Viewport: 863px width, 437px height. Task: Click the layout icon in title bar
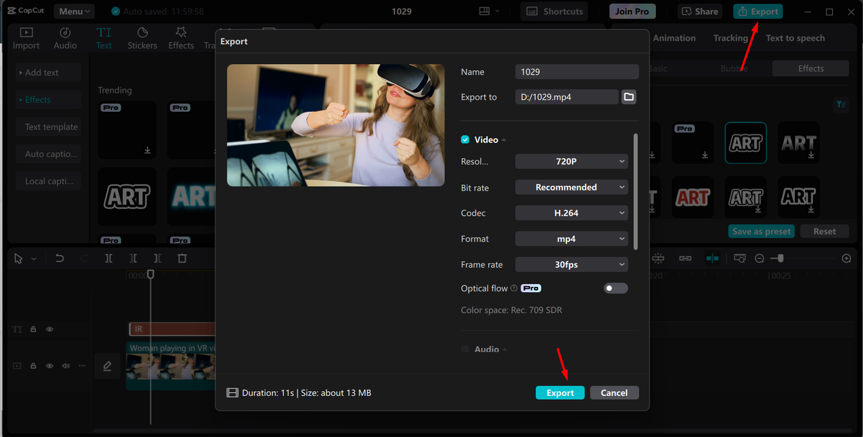pyautogui.click(x=484, y=11)
